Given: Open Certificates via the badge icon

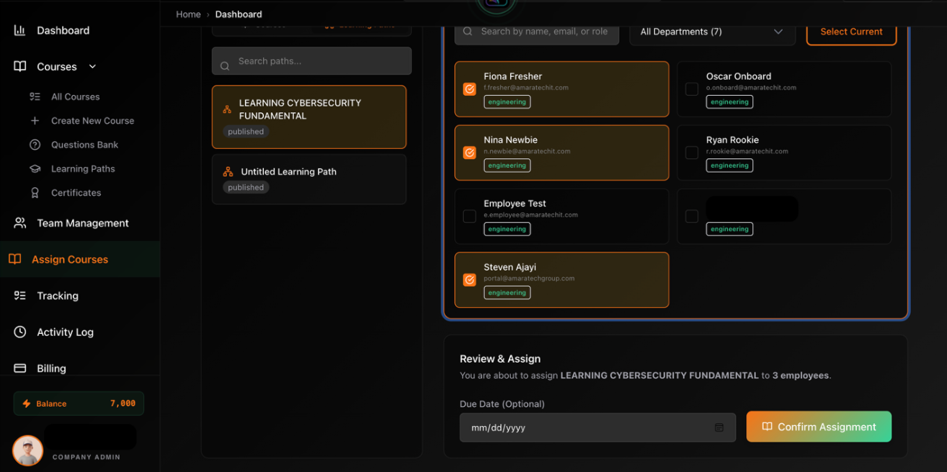Looking at the screenshot, I should pyautogui.click(x=35, y=193).
